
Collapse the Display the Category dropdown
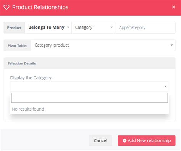89,87
